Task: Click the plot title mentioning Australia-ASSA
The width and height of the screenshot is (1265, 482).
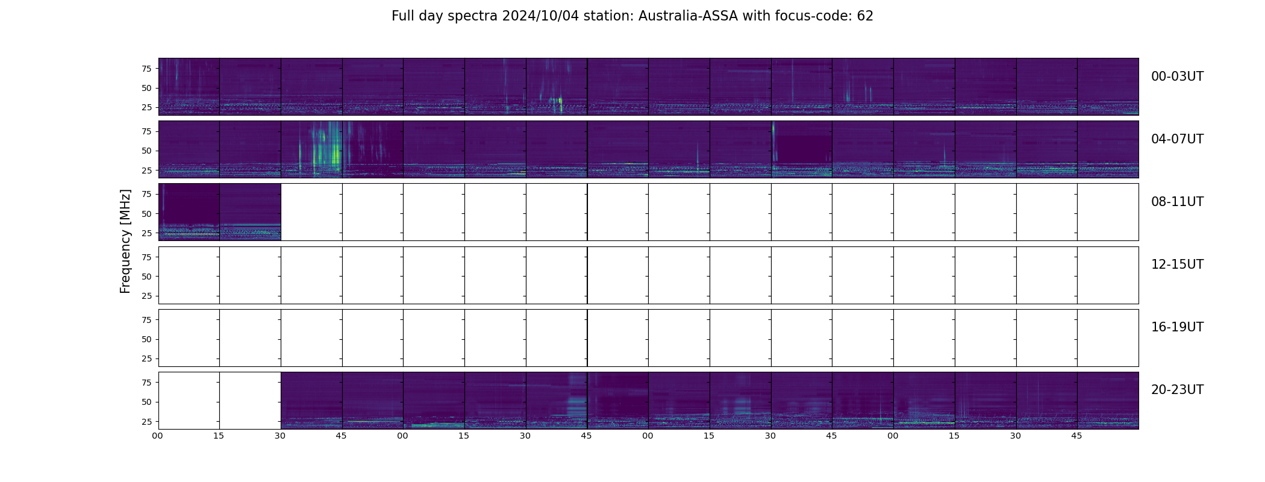Action: [x=632, y=16]
